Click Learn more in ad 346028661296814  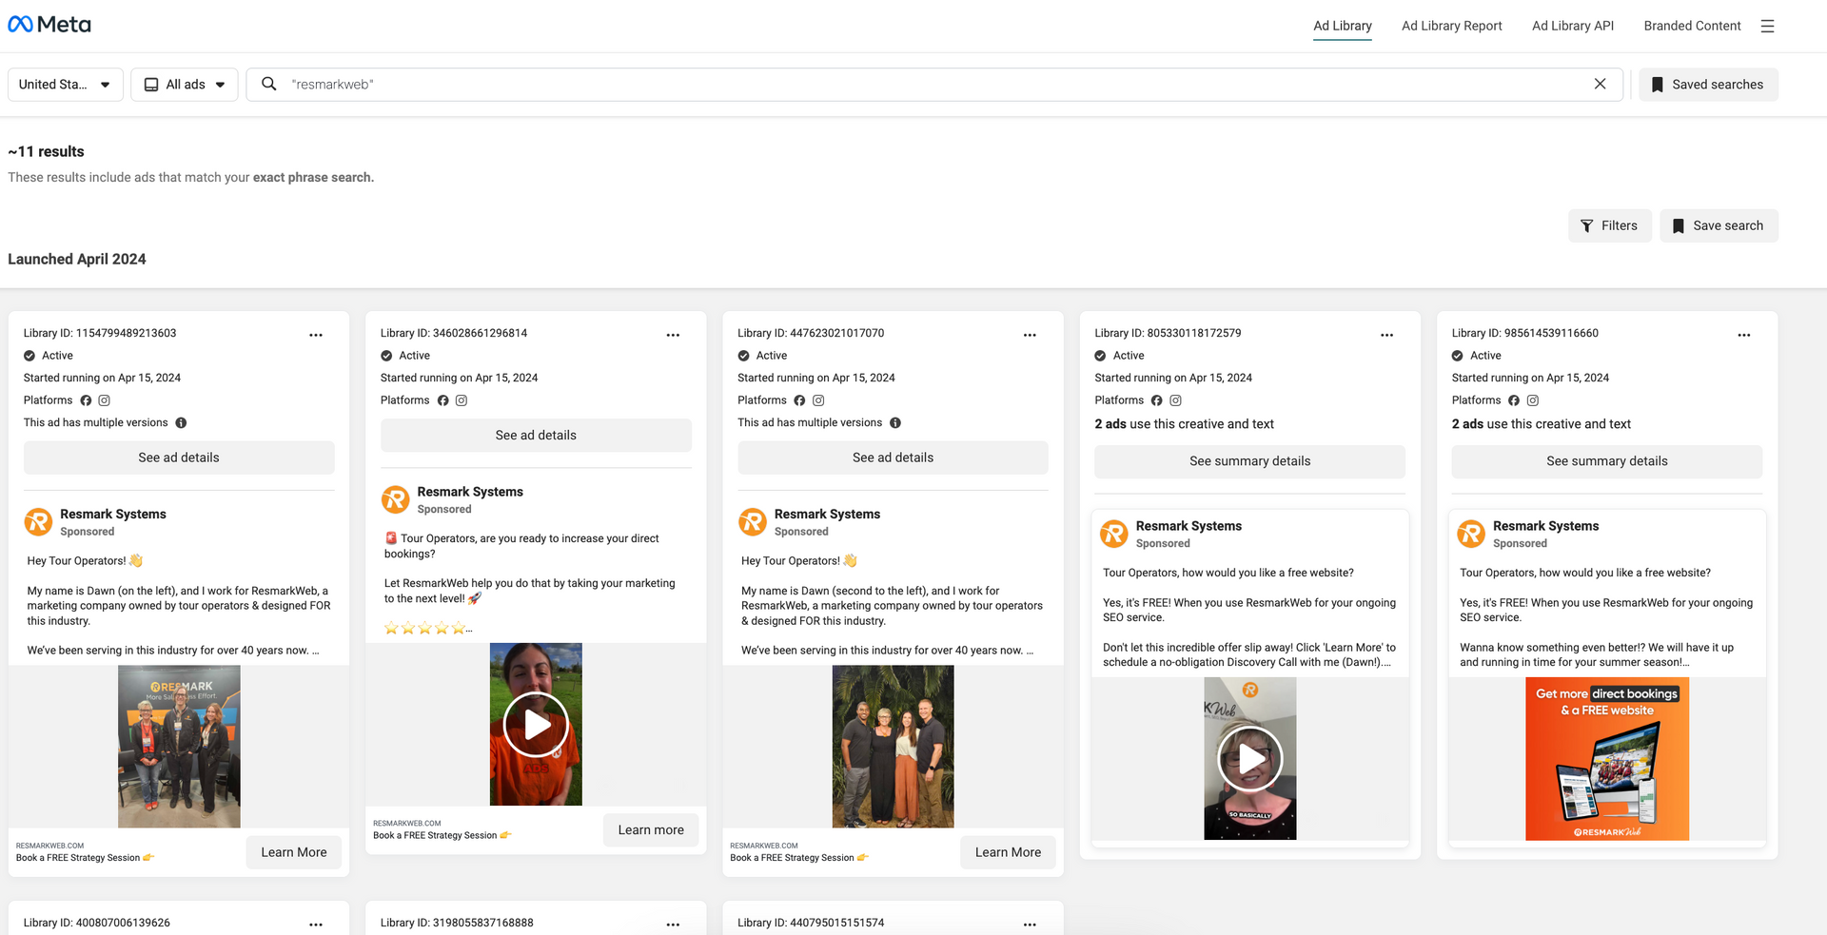tap(651, 829)
